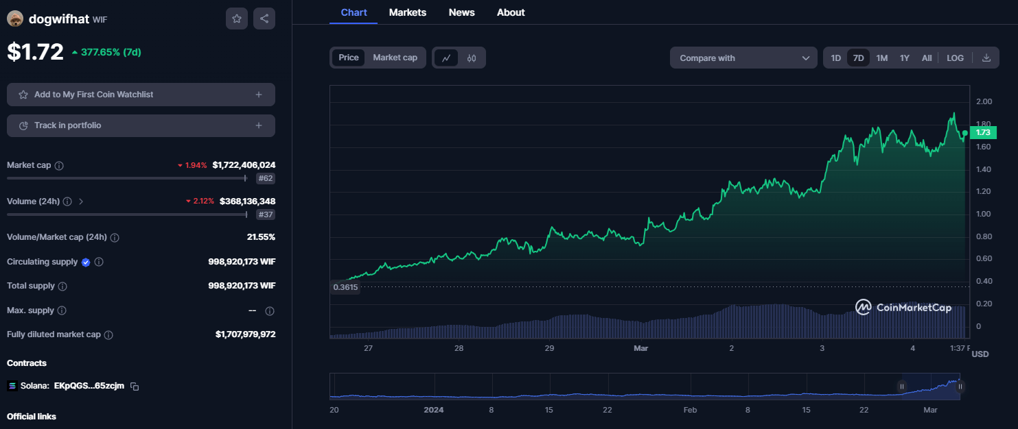Open Volume/Market cap (24h) info icon
1018x429 pixels.
tap(115, 238)
